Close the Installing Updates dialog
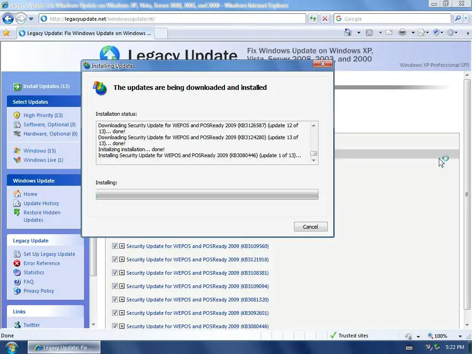Screen dimensions: 472x354 tap(323, 64)
